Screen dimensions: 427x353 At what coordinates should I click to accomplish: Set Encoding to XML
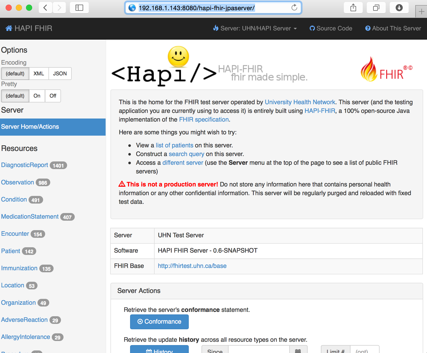(39, 74)
